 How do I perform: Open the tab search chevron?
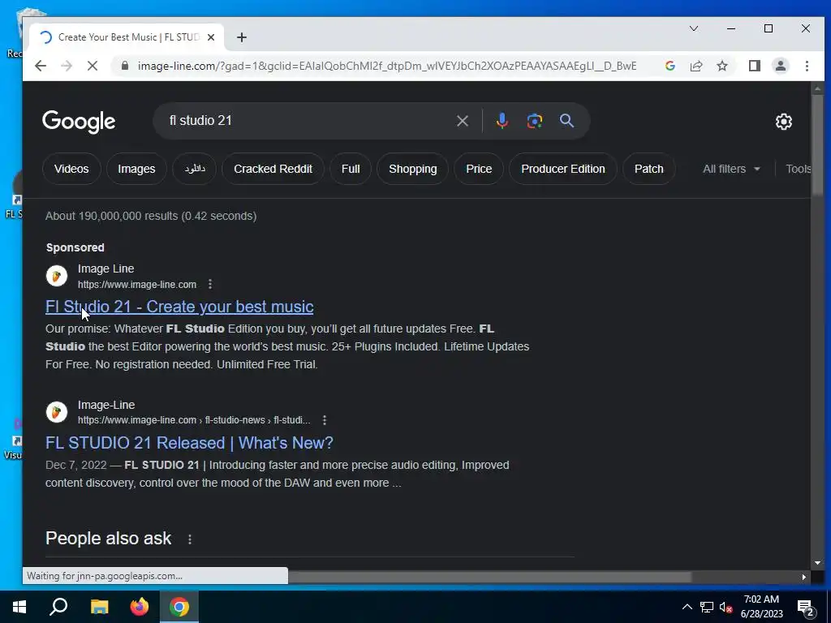tap(694, 28)
